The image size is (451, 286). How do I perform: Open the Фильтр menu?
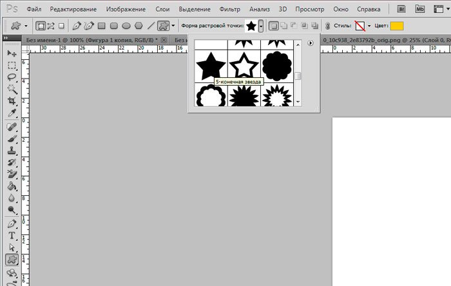229,10
